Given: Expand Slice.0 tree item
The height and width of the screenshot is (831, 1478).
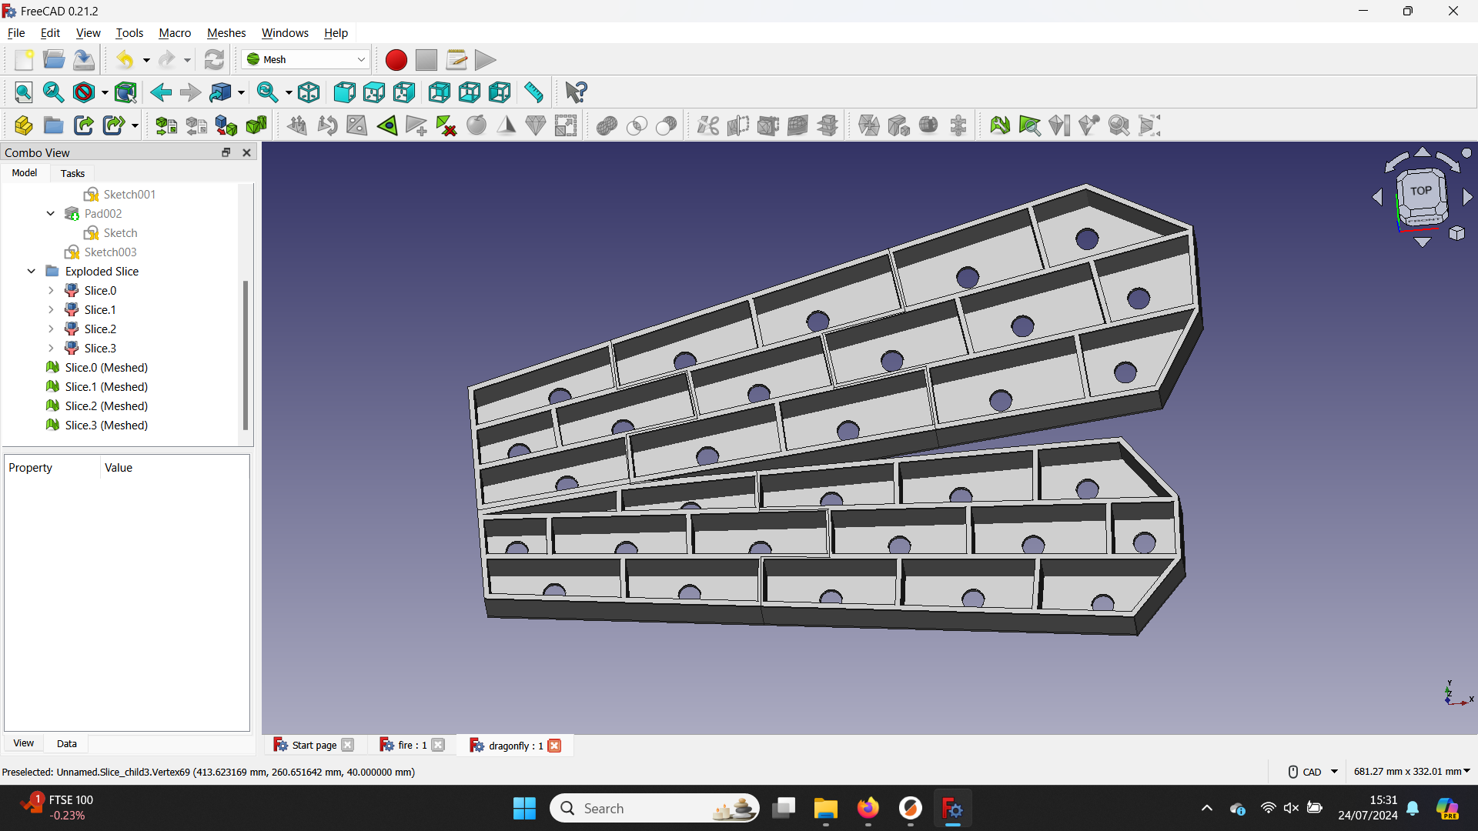Looking at the screenshot, I should (51, 290).
